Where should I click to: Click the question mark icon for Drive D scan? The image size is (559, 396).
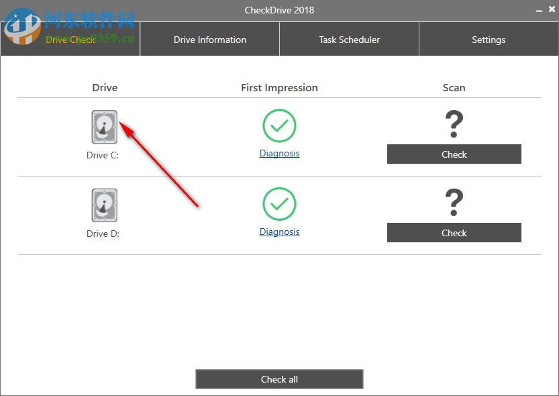pyautogui.click(x=454, y=202)
